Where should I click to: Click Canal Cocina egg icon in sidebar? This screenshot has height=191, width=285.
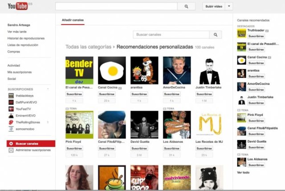[241, 60]
